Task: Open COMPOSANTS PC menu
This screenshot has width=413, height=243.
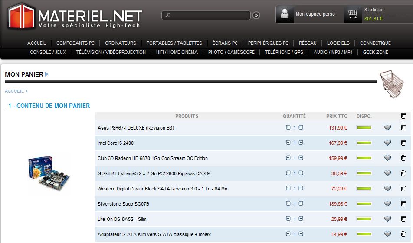Action: point(75,43)
